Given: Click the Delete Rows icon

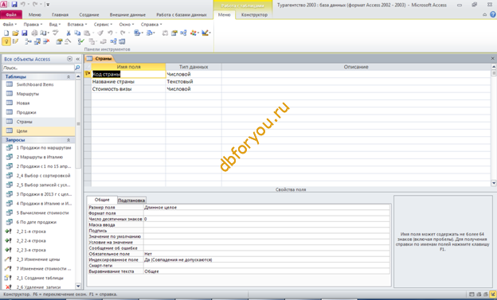Looking at the screenshot, I should click(46, 41).
